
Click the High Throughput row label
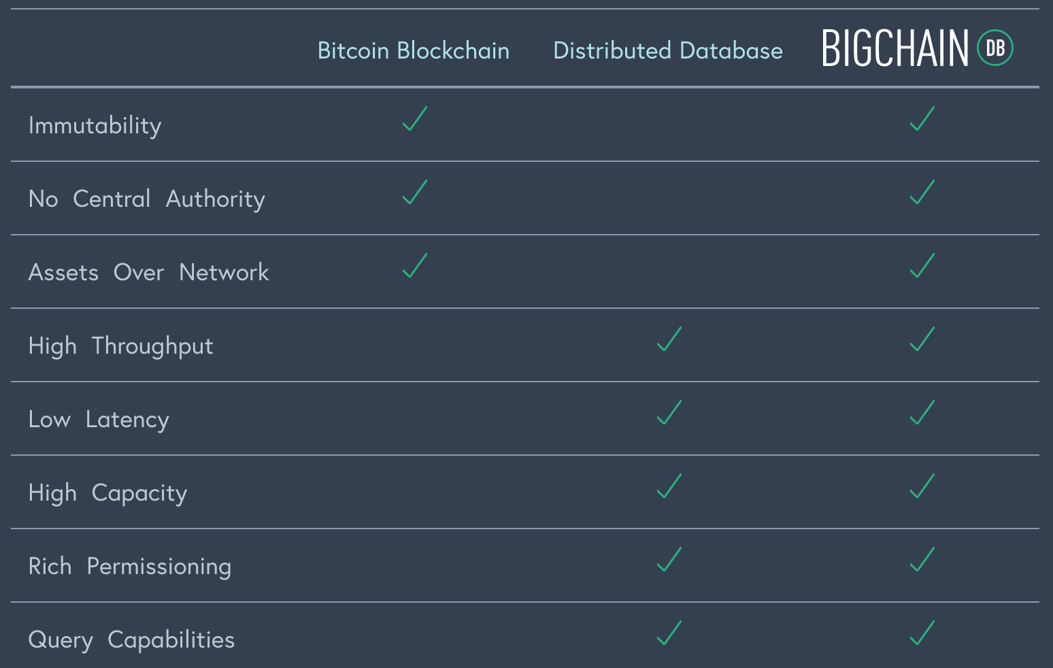point(121,346)
